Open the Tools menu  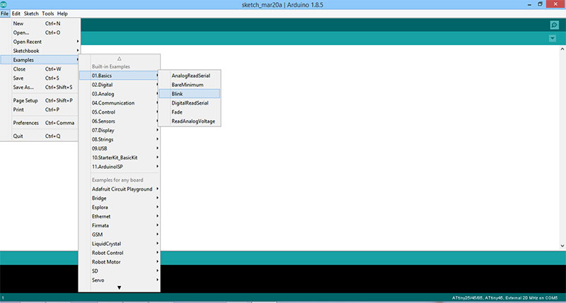[x=47, y=13]
